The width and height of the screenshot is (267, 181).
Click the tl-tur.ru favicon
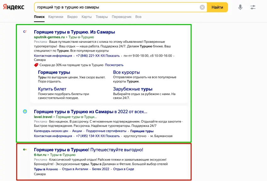point(25,150)
